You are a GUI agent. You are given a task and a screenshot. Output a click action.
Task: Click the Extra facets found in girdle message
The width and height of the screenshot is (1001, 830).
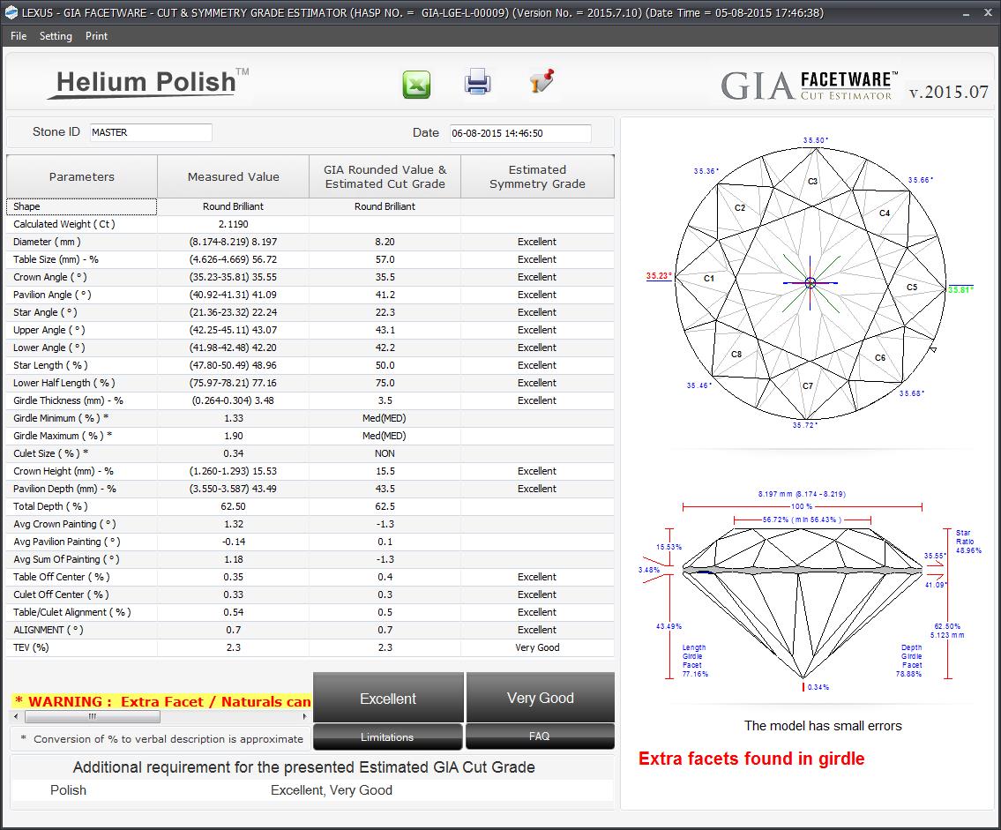pyautogui.click(x=751, y=759)
